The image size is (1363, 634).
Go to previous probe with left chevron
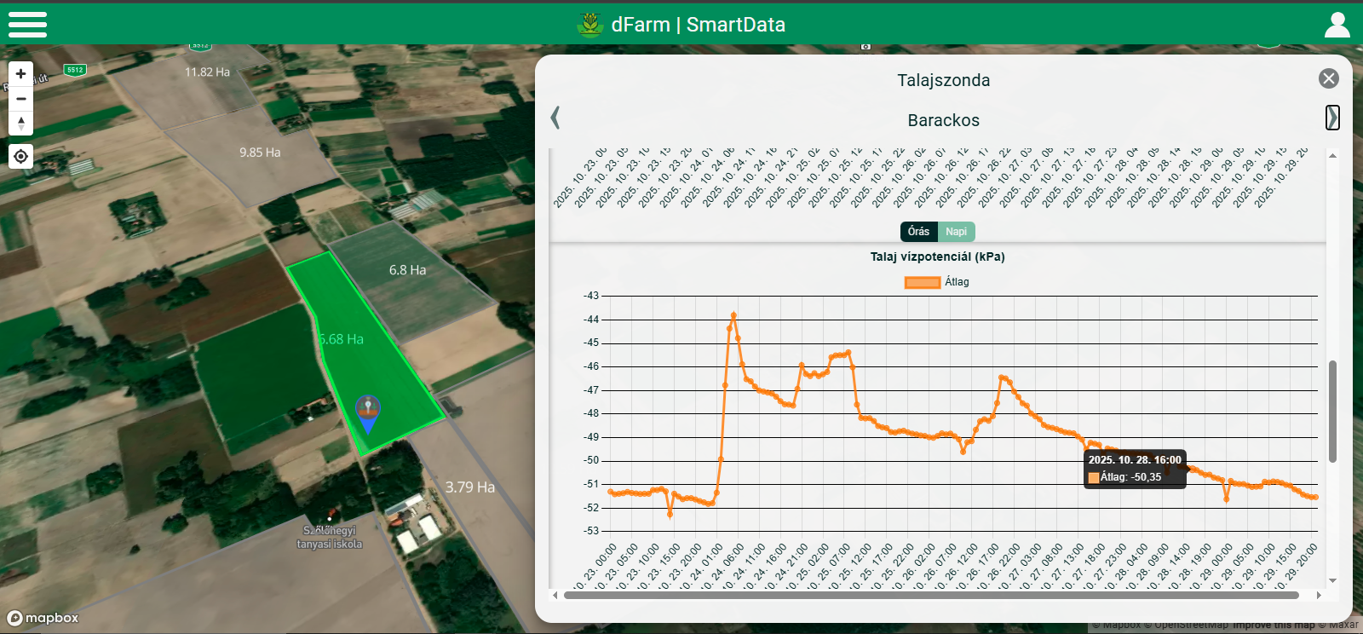pos(555,118)
